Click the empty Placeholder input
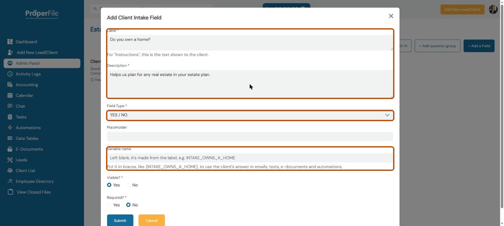The height and width of the screenshot is (226, 504). (250, 137)
